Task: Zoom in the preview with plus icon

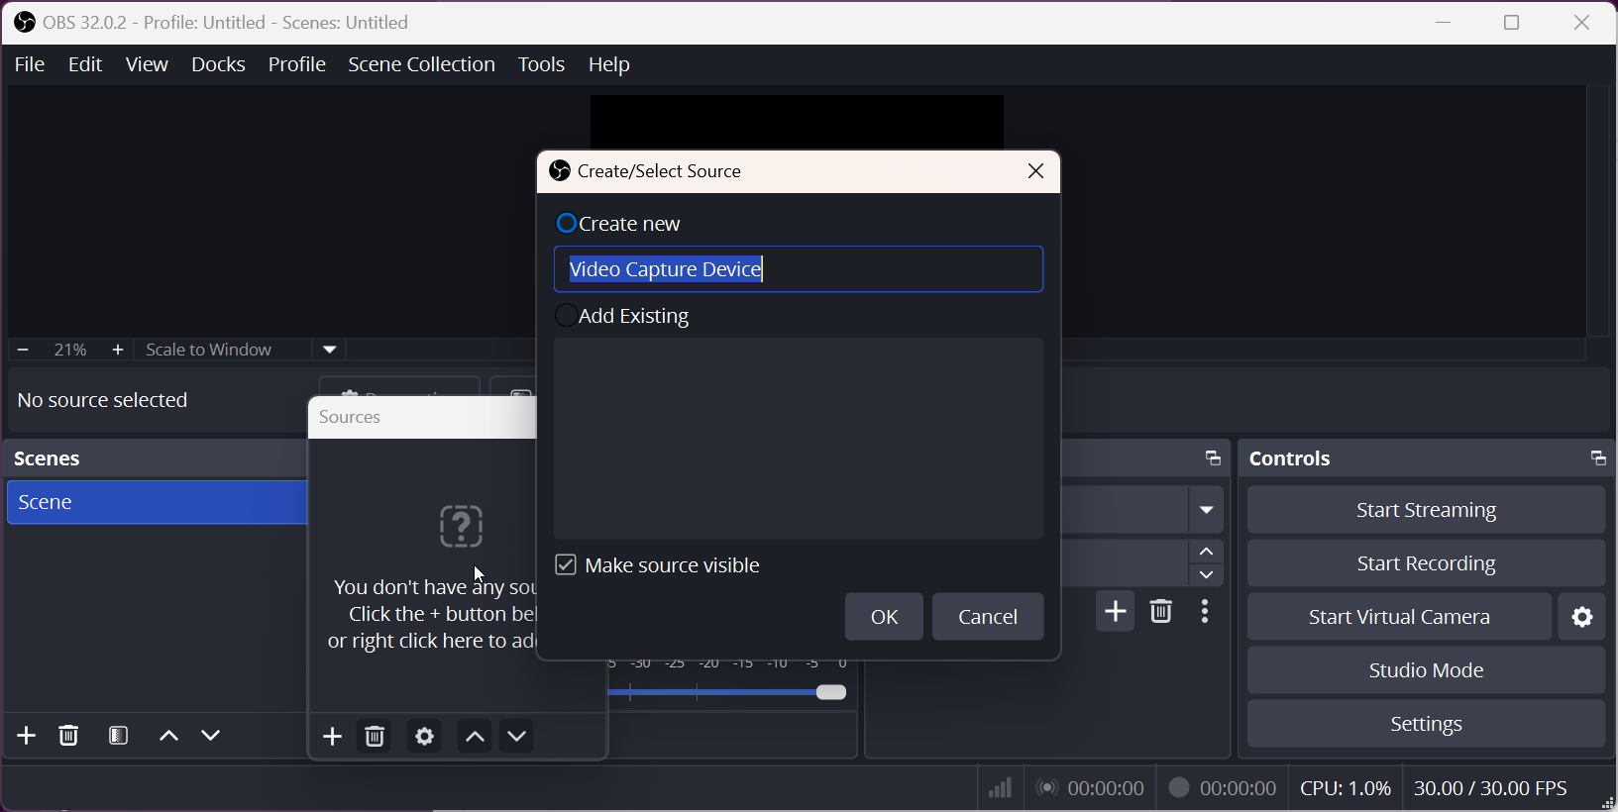Action: click(x=118, y=350)
